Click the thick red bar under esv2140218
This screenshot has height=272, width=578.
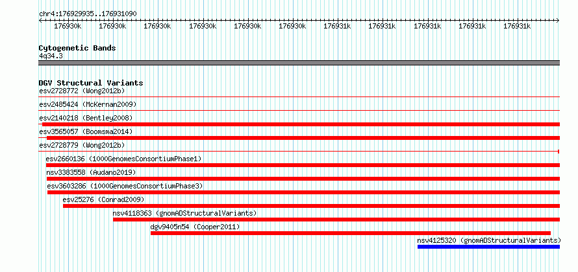[301, 124]
